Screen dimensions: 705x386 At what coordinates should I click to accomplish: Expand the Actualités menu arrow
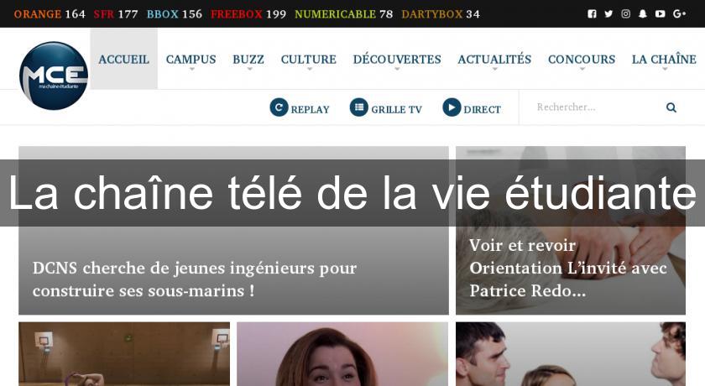pos(494,69)
